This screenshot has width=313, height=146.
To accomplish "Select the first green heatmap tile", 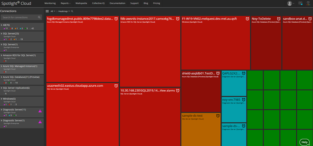I will coord(255,80).
